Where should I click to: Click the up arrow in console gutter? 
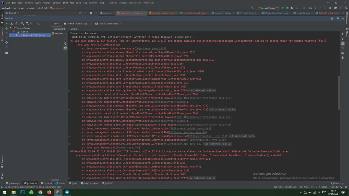pyautogui.click(x=343, y=34)
